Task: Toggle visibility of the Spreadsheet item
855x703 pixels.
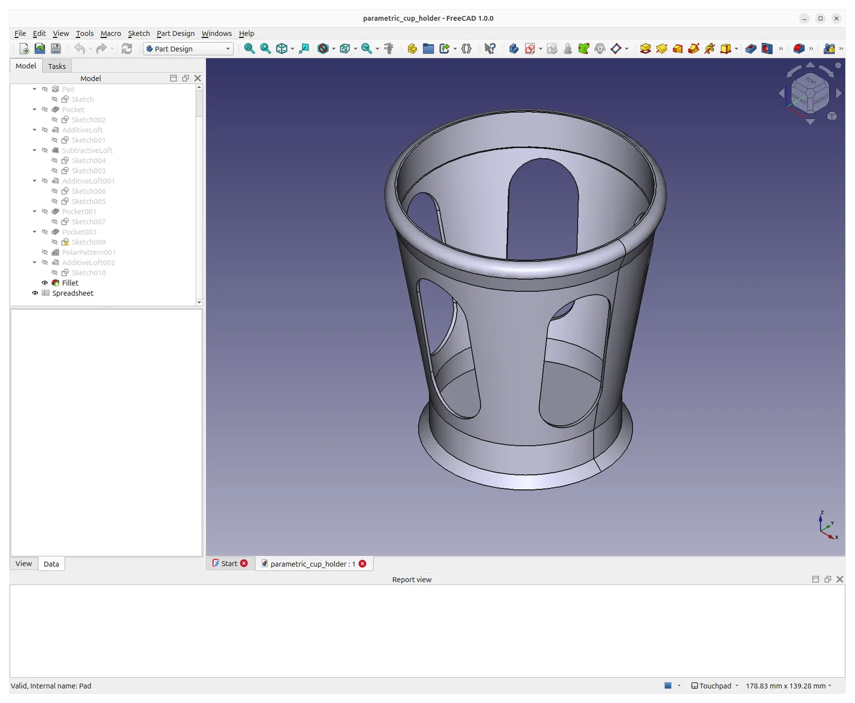Action: [35, 293]
